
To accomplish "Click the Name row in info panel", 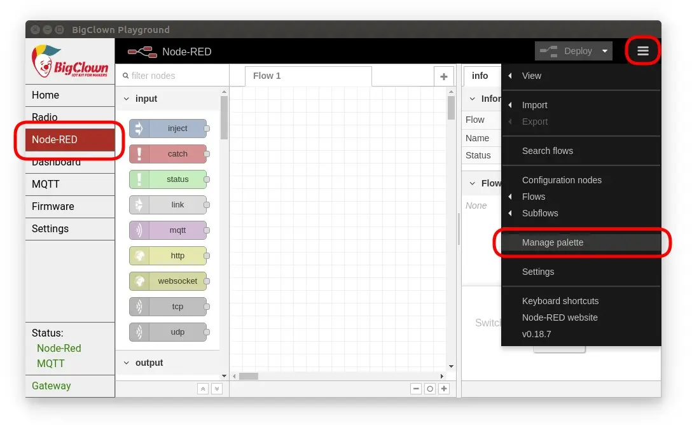I will pos(481,138).
